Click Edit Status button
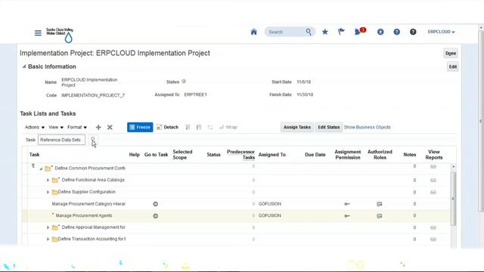 tap(329, 127)
